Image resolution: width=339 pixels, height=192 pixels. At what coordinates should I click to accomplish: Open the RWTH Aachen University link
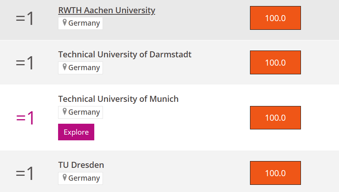(x=107, y=11)
